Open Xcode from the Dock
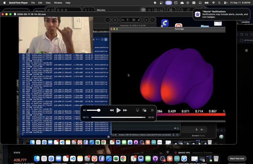This screenshot has width=253, height=164. [109, 159]
